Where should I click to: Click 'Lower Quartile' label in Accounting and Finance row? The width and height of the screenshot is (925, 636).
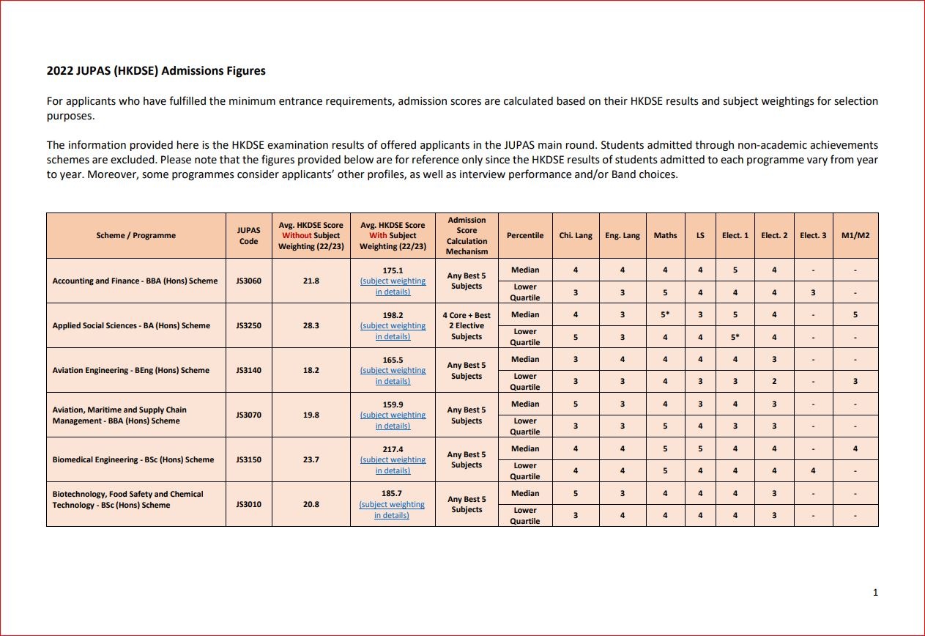[525, 292]
